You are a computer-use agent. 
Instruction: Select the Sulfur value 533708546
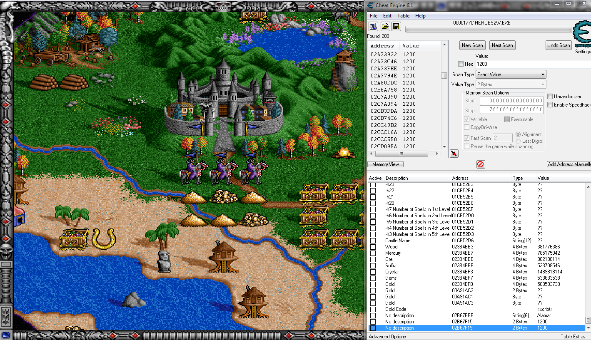[549, 266]
